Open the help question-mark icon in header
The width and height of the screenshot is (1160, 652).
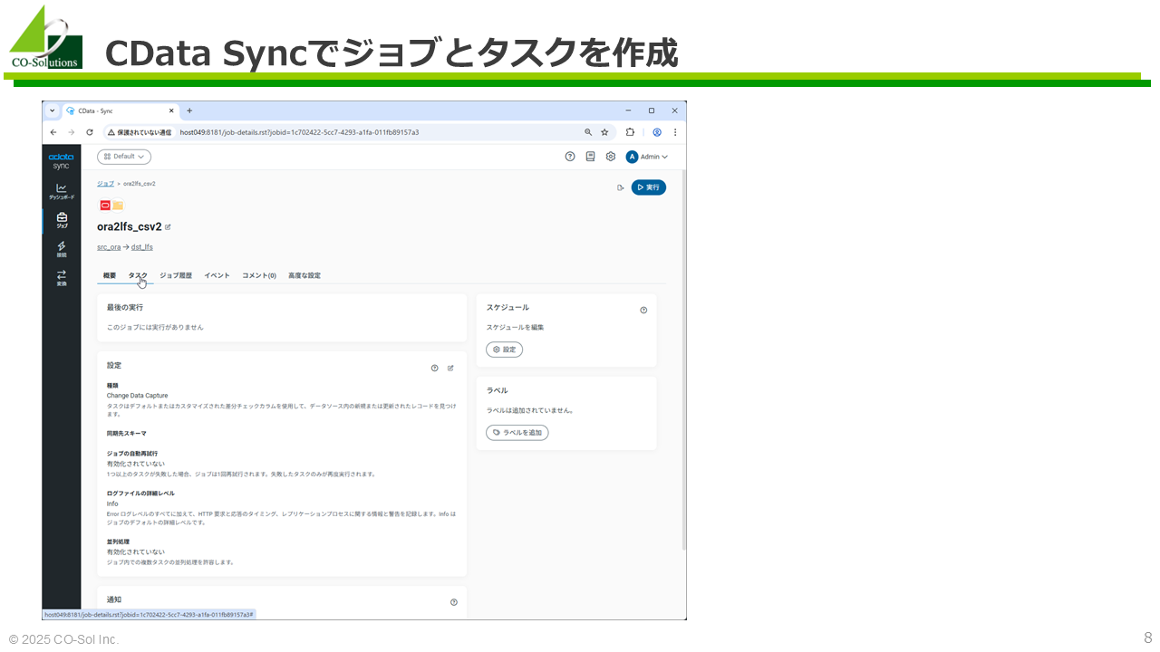570,157
